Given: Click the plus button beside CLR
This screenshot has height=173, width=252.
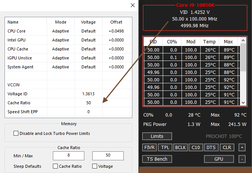Looking at the screenshot, I should click(x=242, y=147).
